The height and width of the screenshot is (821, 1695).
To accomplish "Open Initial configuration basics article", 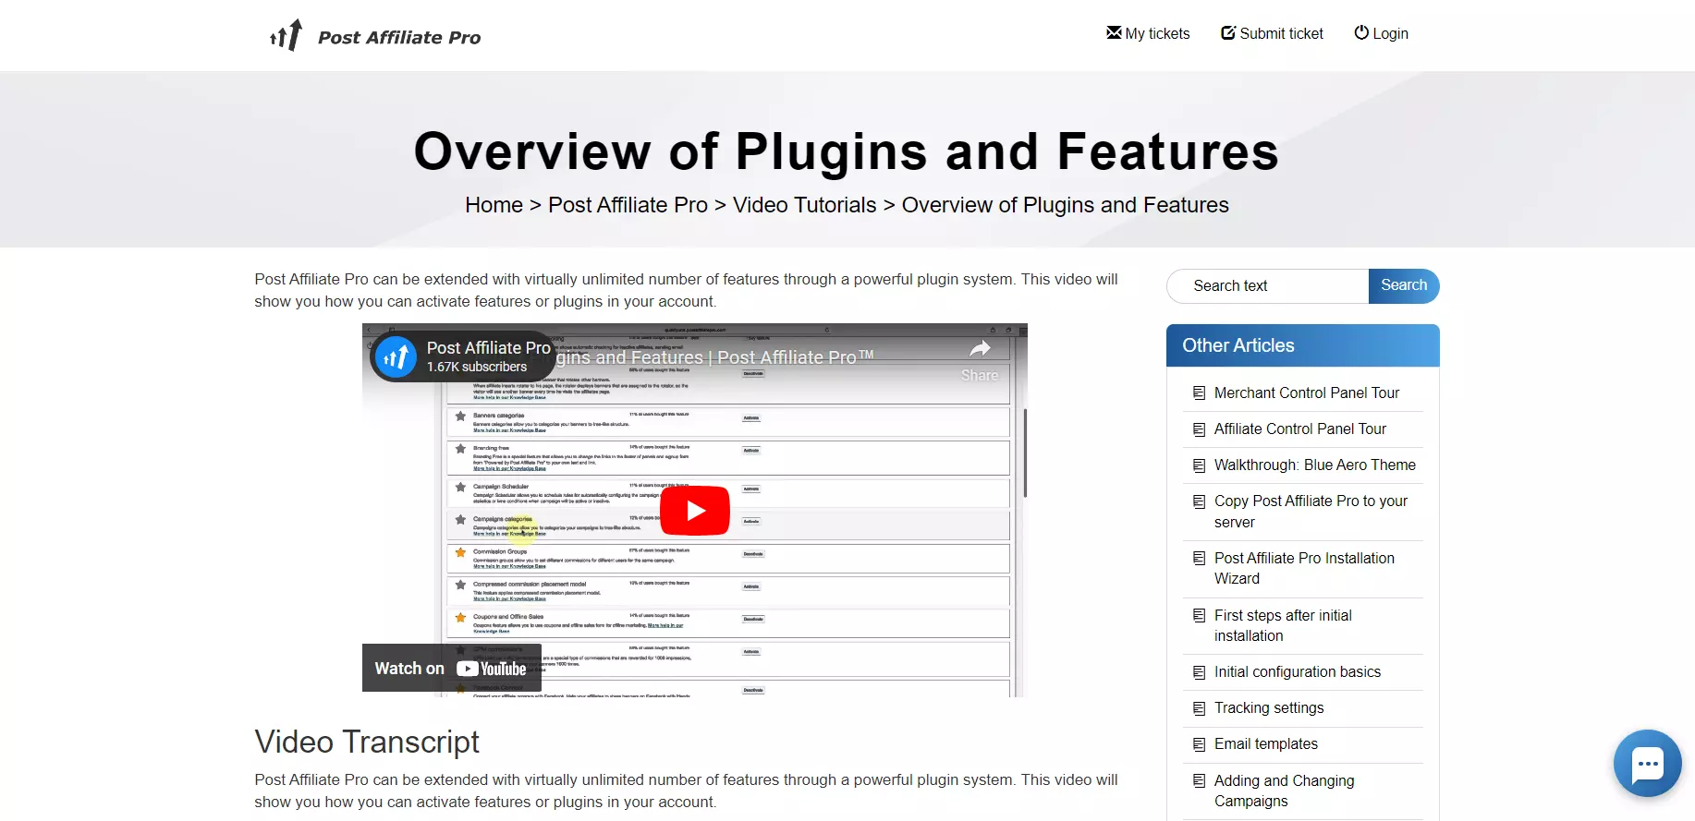I will (1297, 671).
